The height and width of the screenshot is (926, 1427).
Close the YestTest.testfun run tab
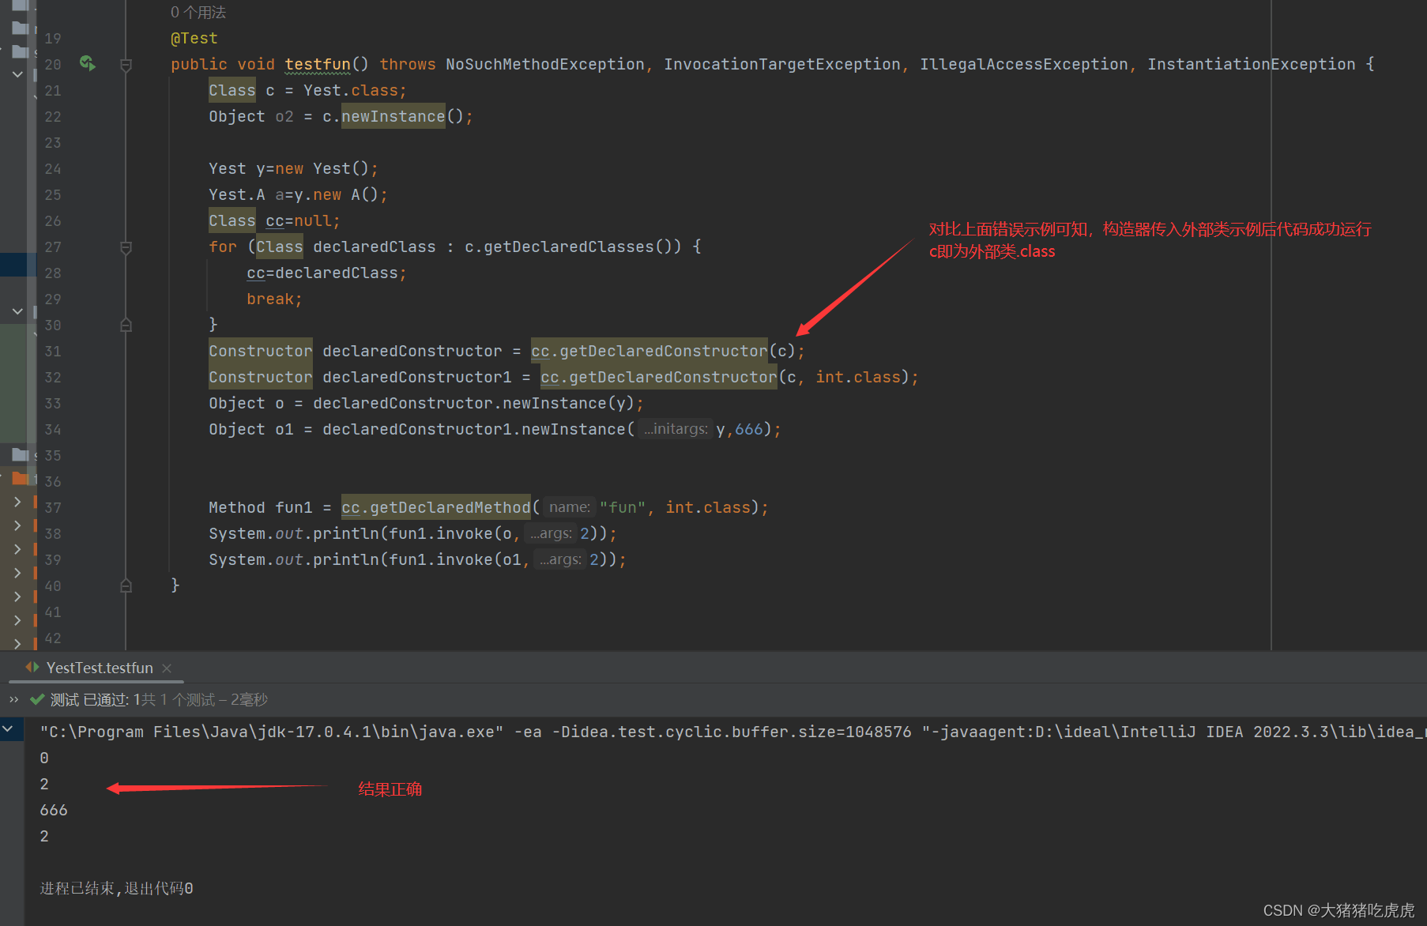[x=167, y=668]
